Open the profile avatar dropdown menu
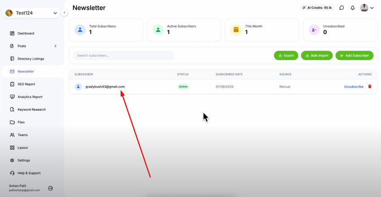This screenshot has height=197, width=381. click(367, 8)
